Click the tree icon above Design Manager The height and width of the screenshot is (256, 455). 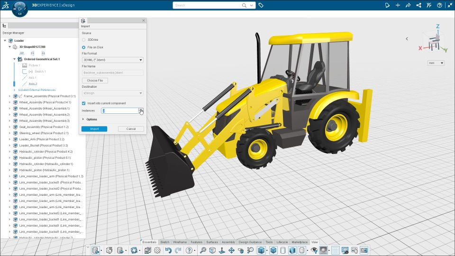[4, 26]
